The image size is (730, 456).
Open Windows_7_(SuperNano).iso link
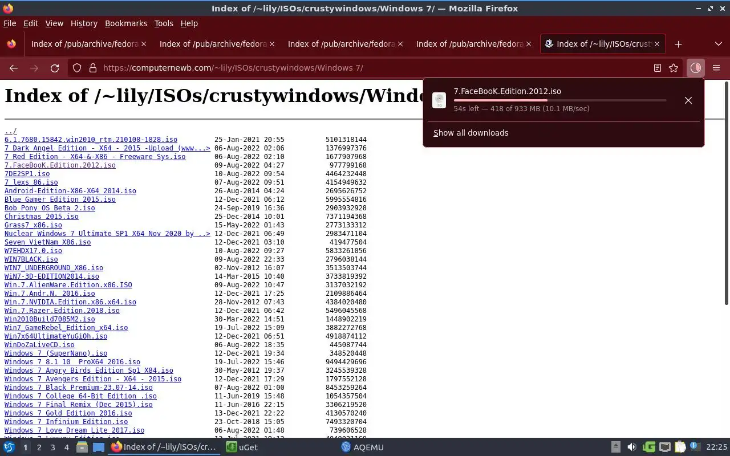point(56,353)
